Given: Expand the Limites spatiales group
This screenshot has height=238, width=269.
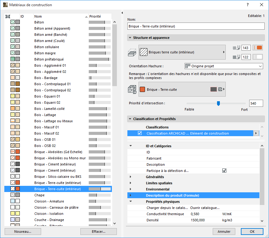Looking at the screenshot, I should pyautogui.click(x=130, y=183).
